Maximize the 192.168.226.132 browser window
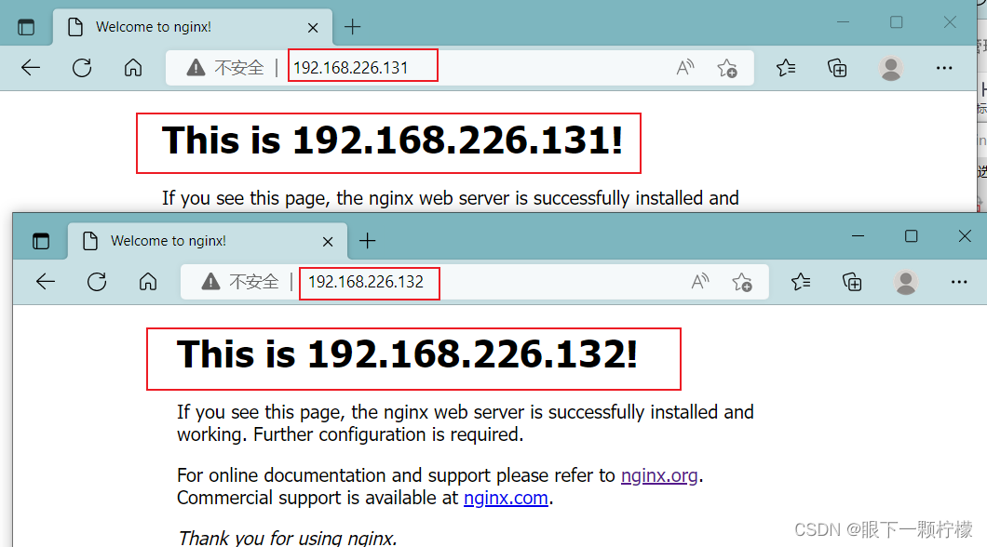This screenshot has height=547, width=987. point(911,236)
